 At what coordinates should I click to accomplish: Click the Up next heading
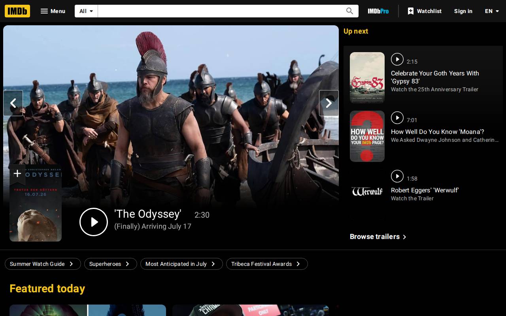click(x=356, y=31)
